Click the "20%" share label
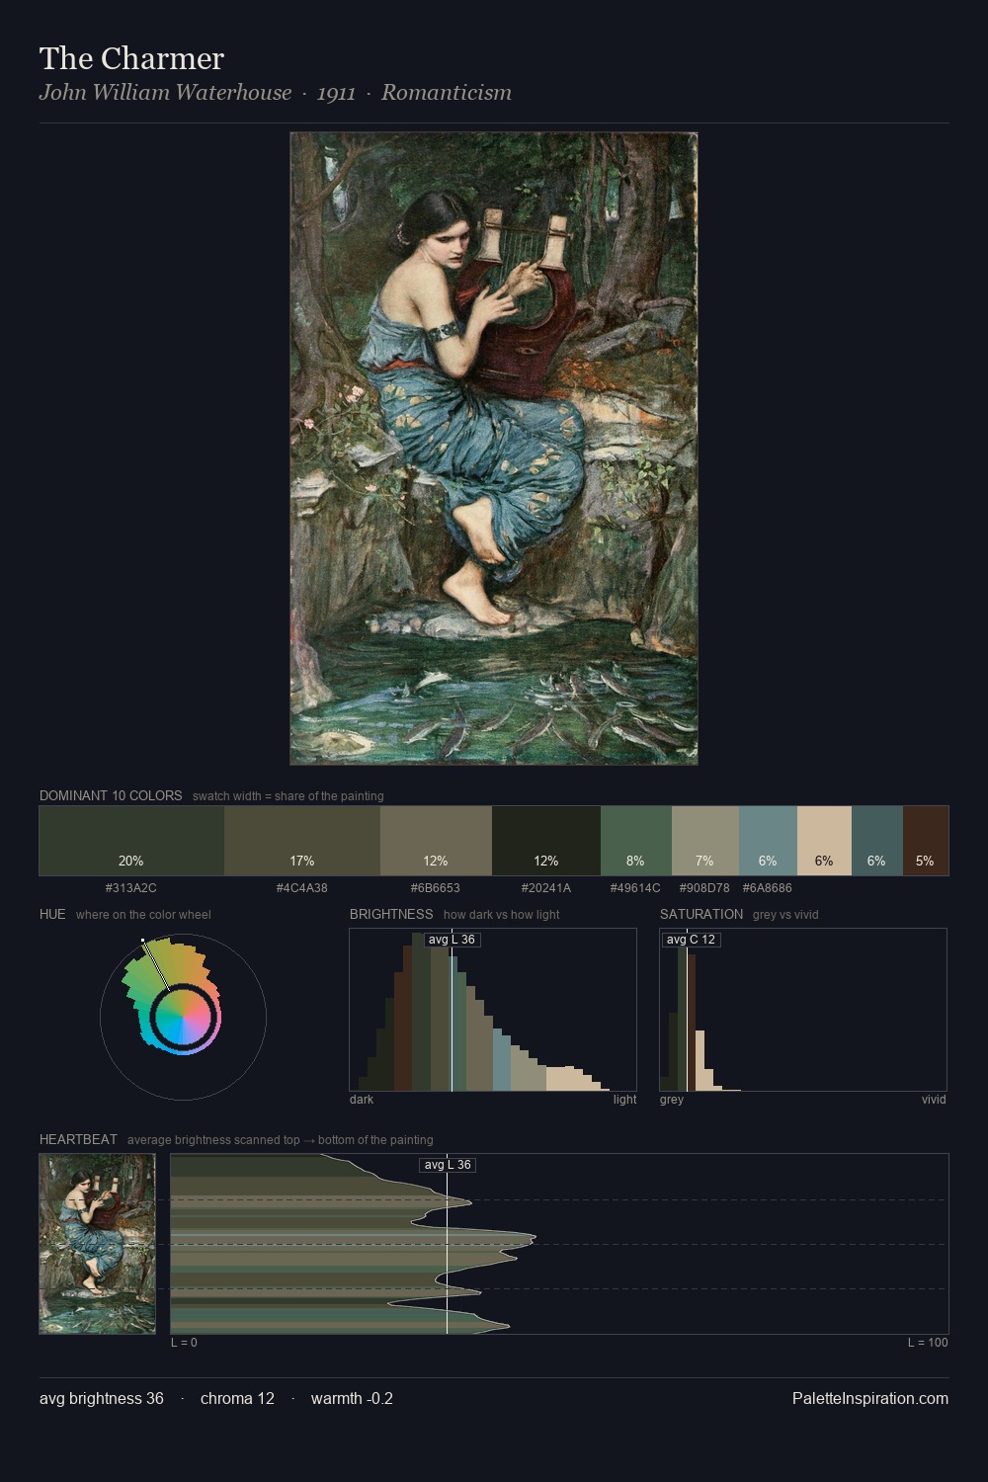The image size is (988, 1482). (131, 861)
